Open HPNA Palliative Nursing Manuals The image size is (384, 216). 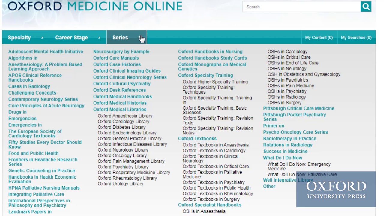(44, 188)
